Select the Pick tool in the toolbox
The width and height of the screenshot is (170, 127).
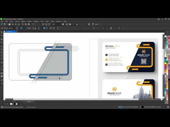(x=2, y=32)
